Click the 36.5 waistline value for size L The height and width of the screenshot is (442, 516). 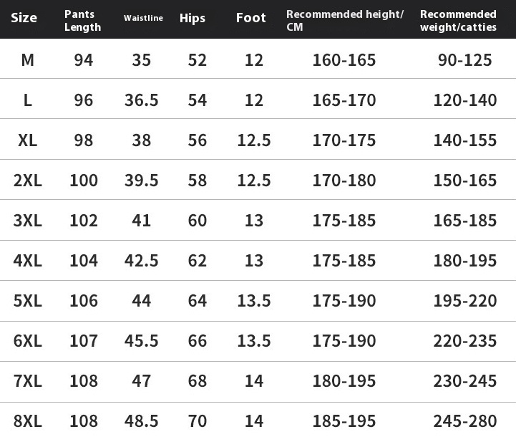[141, 100]
